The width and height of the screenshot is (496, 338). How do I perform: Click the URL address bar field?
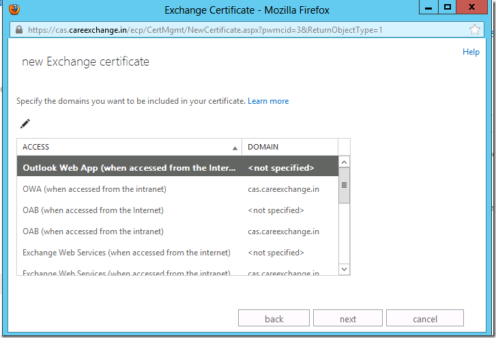[247, 30]
